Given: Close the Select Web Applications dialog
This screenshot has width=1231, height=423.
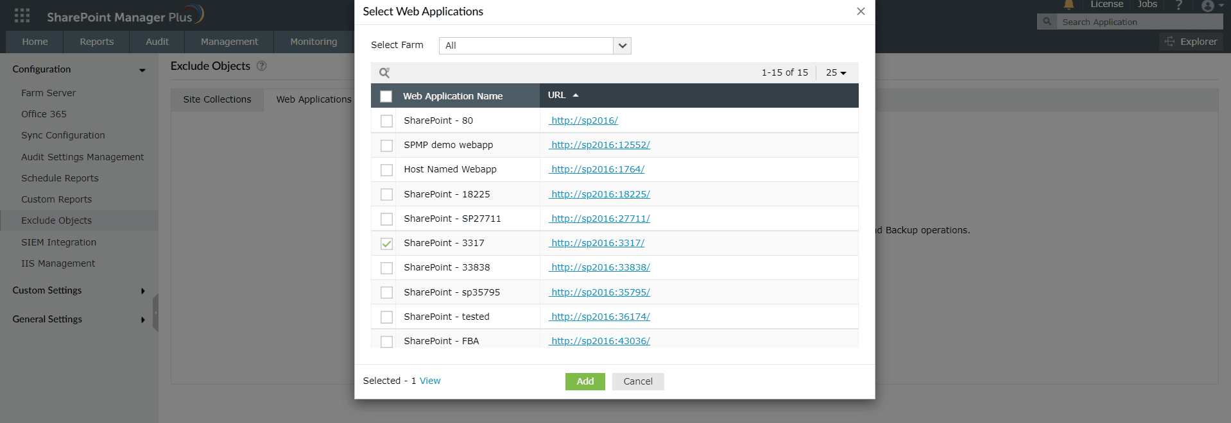Looking at the screenshot, I should coord(861,12).
